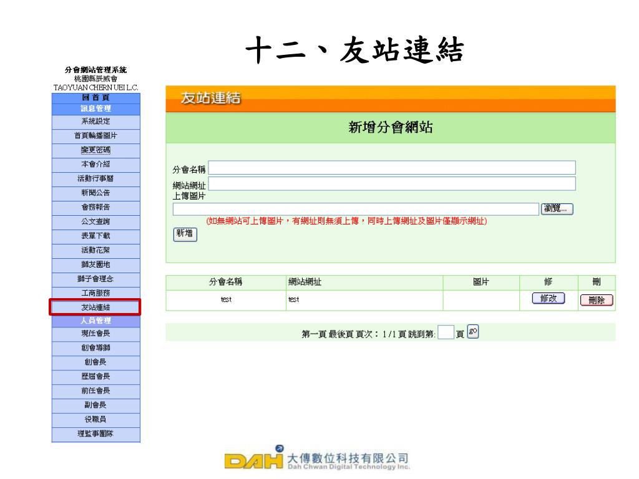
Task: Click the 分會名稱 table column header
Action: click(x=226, y=282)
